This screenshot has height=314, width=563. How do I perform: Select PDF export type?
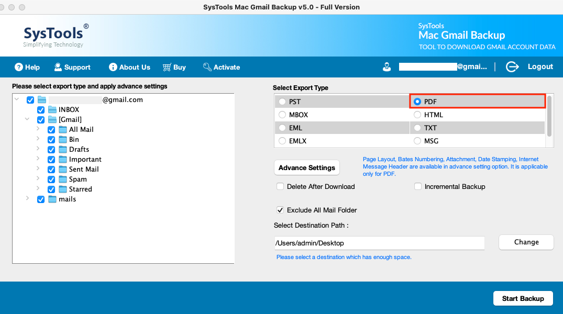click(x=417, y=102)
